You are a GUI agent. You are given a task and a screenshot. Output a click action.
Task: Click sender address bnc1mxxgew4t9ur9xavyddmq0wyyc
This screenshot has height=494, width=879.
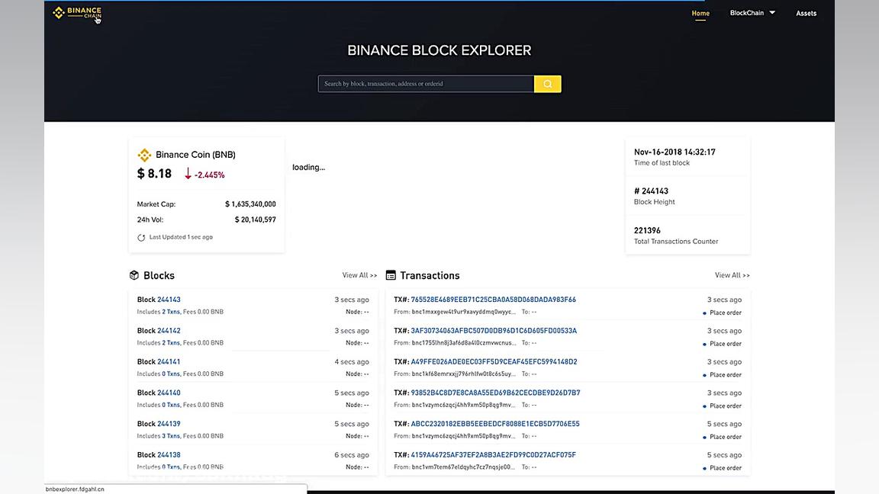point(464,312)
